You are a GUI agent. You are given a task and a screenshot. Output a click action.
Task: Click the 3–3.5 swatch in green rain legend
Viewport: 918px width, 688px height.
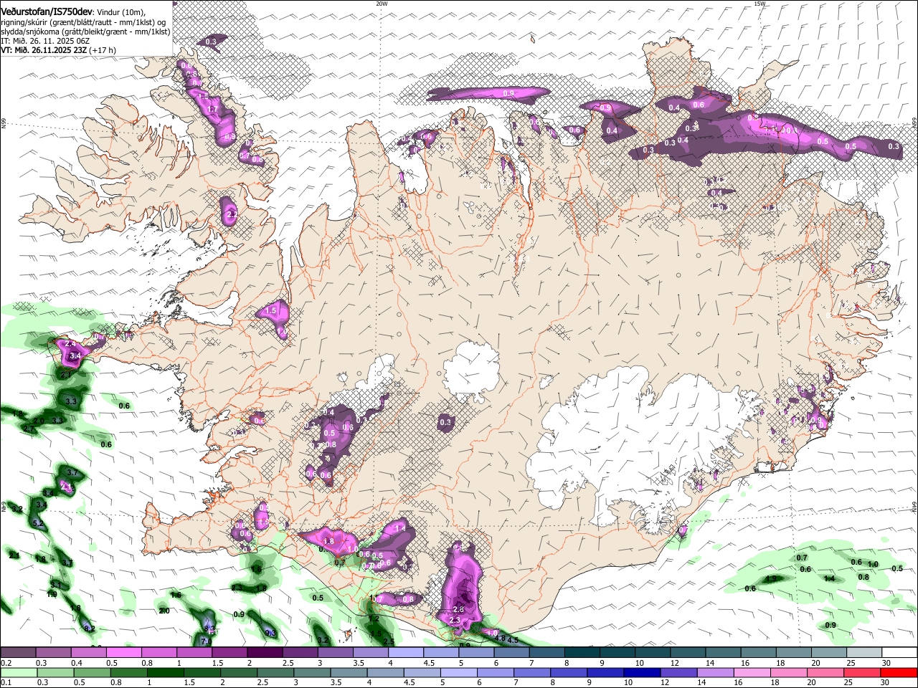point(311,672)
